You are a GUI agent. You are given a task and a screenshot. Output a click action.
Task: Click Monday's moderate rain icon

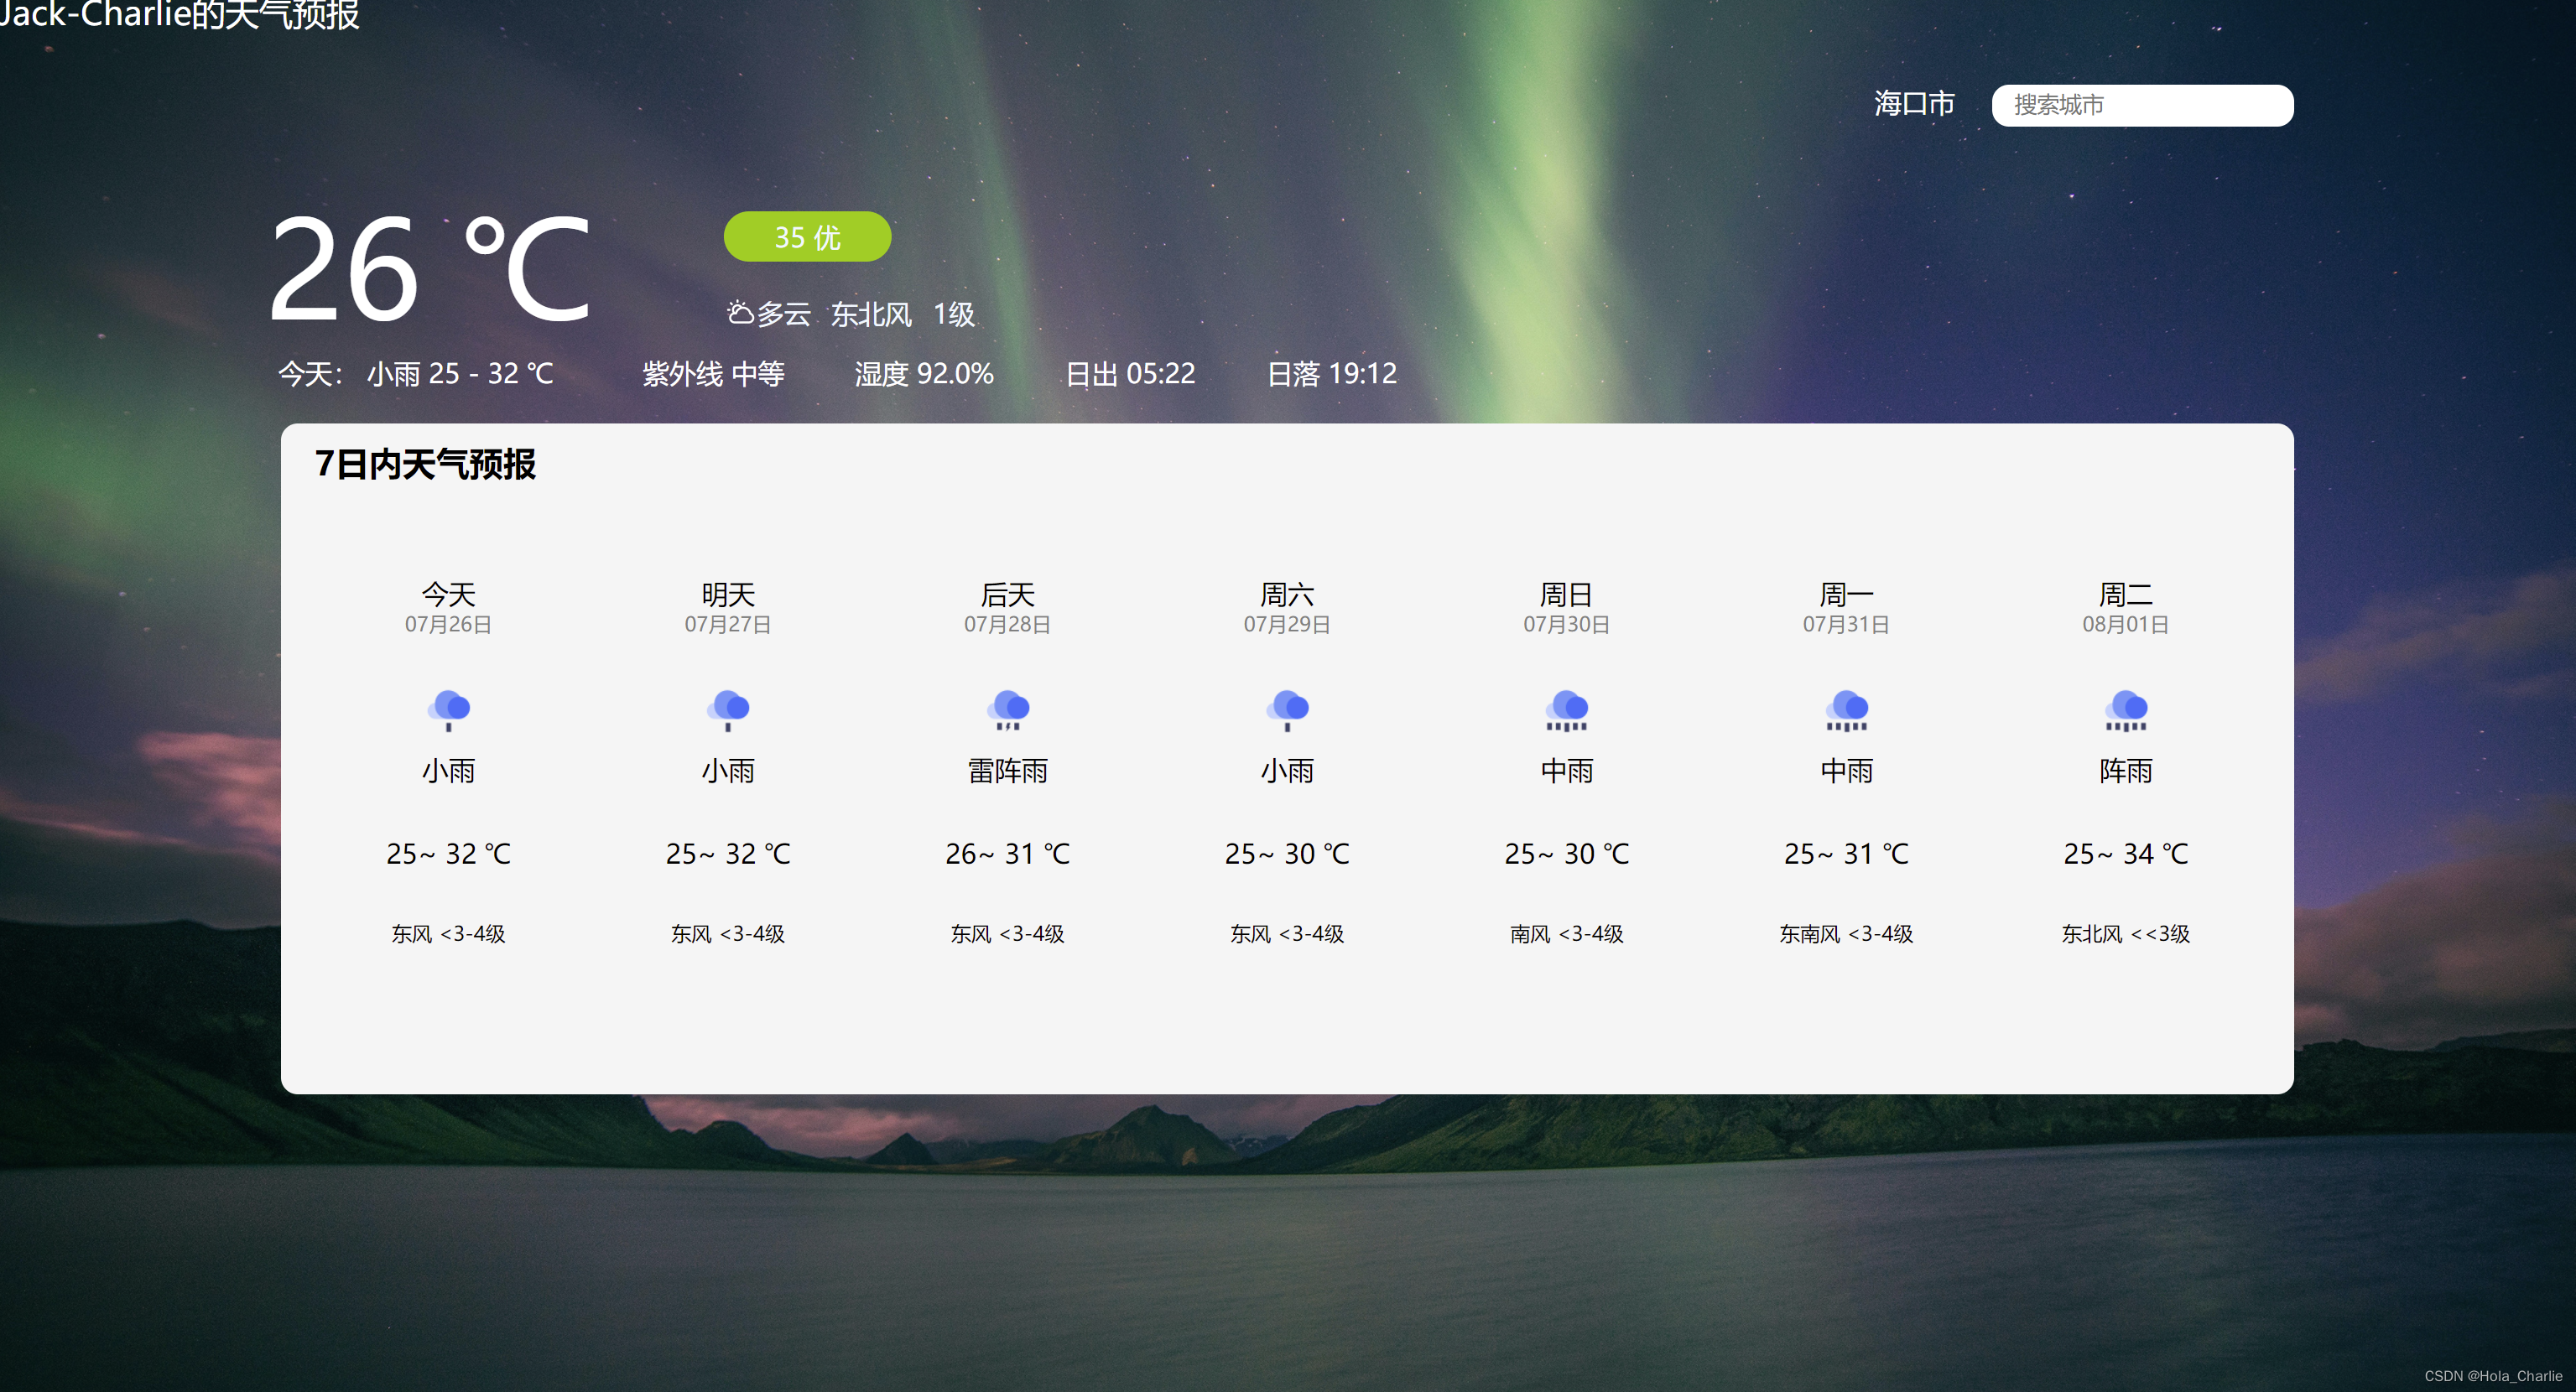coord(1846,710)
